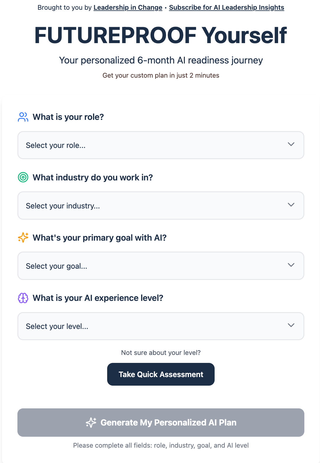Click the green target icon beside industry question

point(23,177)
